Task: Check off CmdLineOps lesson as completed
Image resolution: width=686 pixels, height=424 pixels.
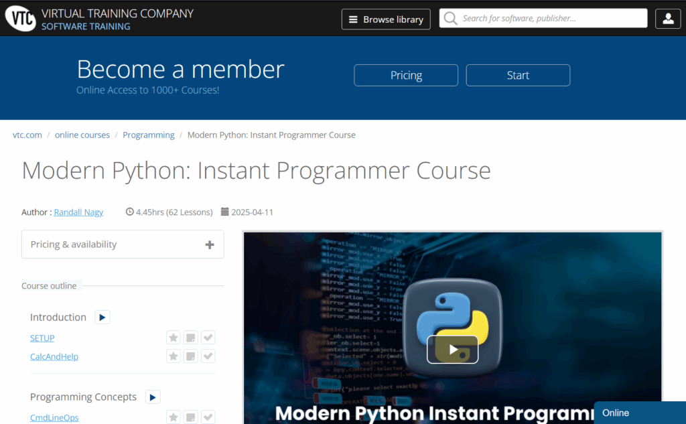Action: (208, 417)
